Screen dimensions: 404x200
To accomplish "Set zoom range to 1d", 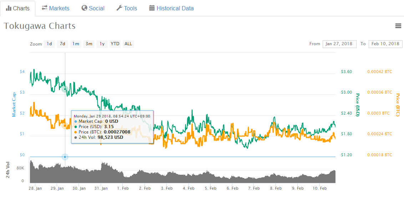I will click(49, 44).
